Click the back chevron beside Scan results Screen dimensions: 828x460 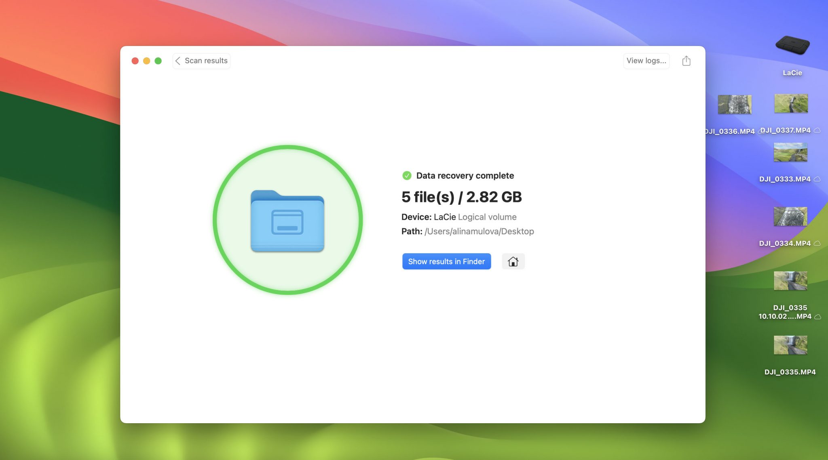(x=178, y=61)
